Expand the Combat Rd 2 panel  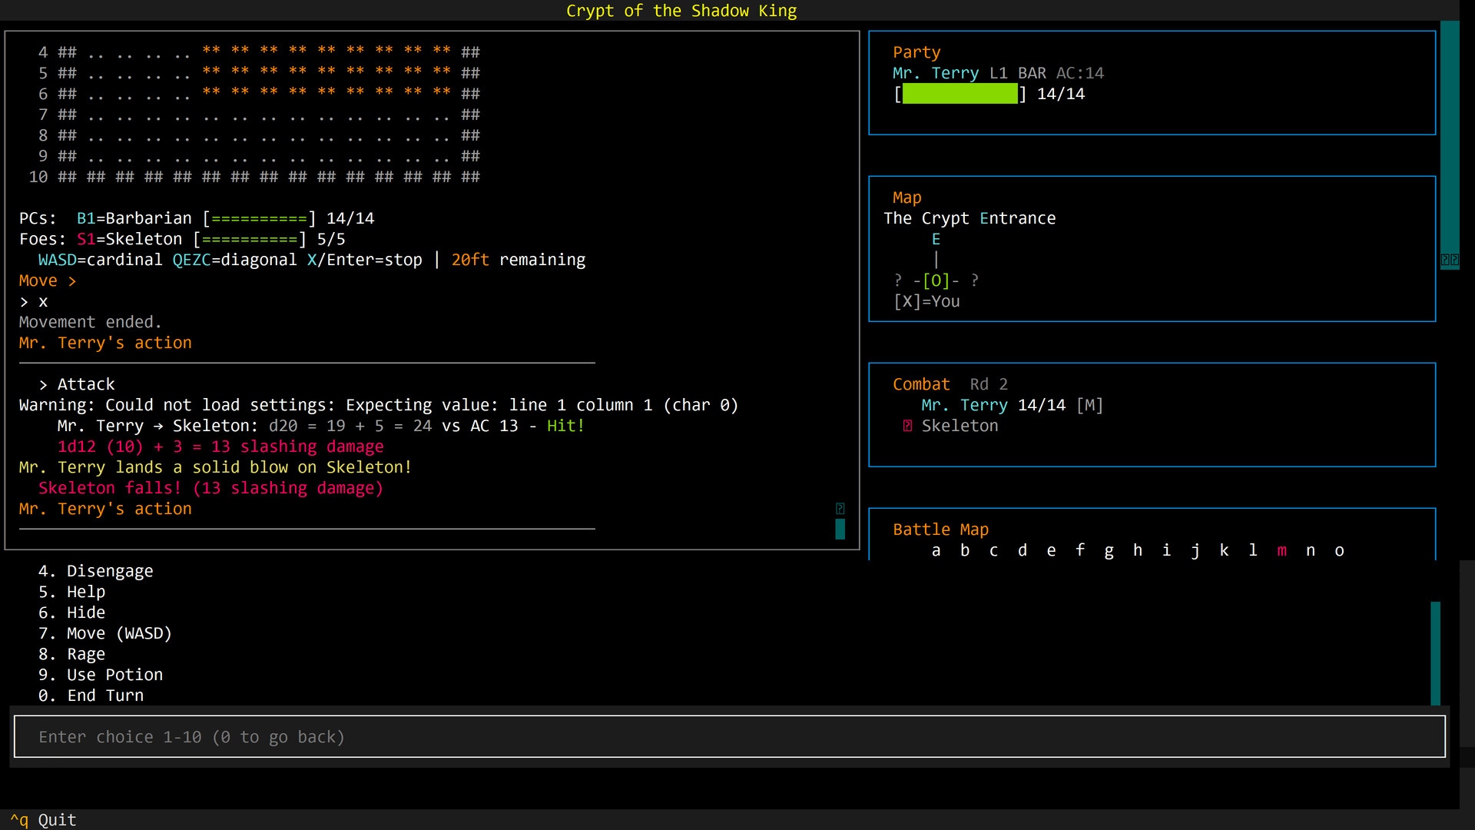click(921, 383)
